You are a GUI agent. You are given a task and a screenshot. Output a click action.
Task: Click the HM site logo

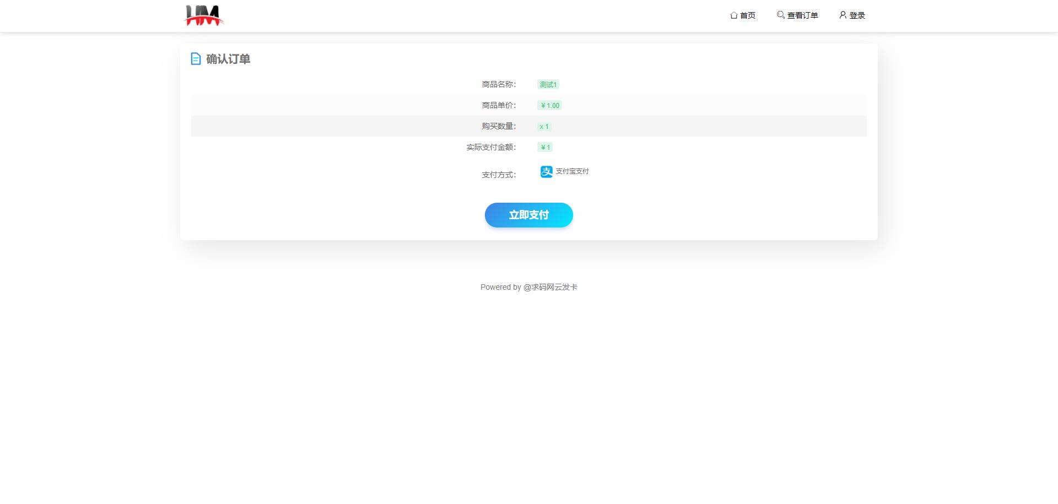(x=203, y=15)
